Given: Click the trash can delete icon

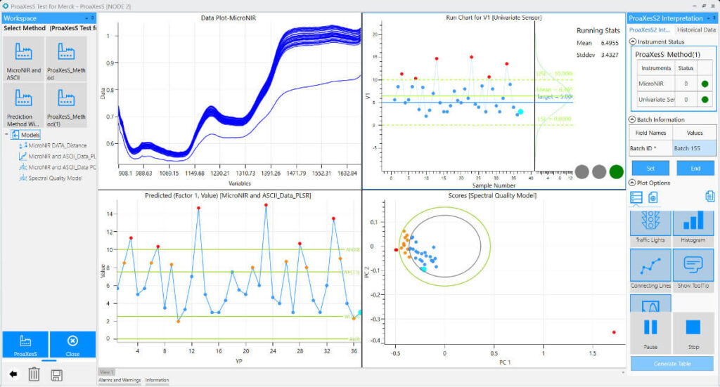Looking at the screenshot, I should pyautogui.click(x=34, y=374).
